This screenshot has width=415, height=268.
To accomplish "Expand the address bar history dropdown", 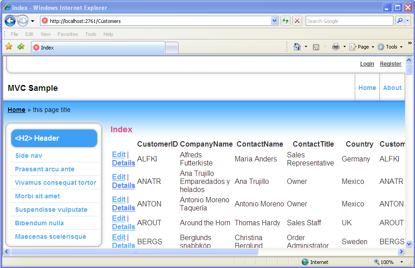I will (x=274, y=21).
